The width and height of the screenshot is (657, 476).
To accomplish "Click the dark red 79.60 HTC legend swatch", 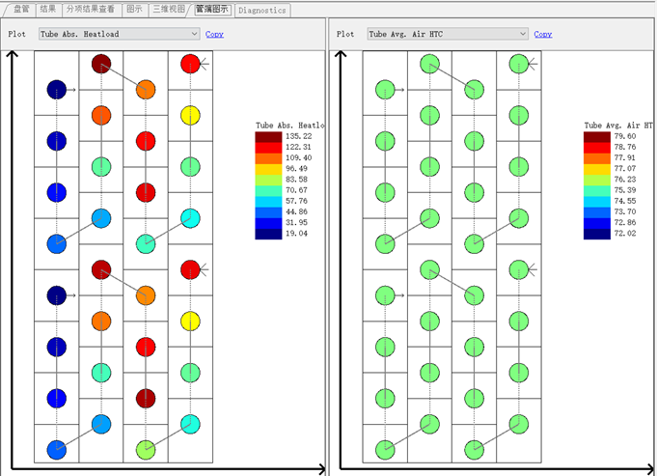I will (x=596, y=137).
